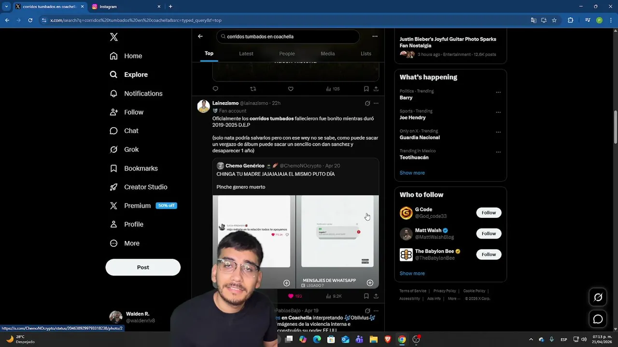Open Justin Bieber guitar photo story
Image resolution: width=618 pixels, height=347 pixels.
pos(450,46)
